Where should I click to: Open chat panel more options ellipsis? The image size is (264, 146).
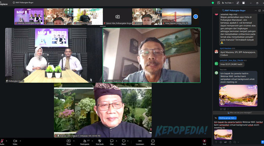[x=256, y=10]
